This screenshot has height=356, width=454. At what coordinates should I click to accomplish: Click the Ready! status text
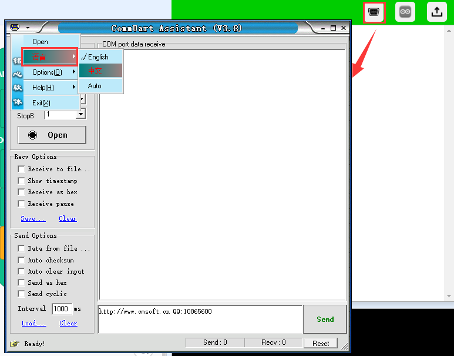(35, 344)
